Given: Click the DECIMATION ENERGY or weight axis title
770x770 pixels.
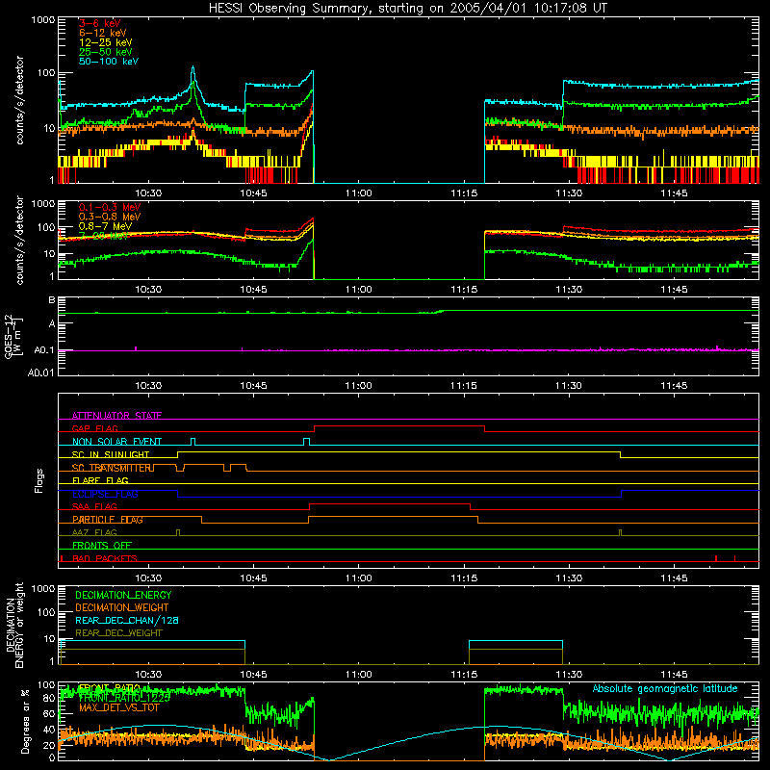Looking at the screenshot, I should 14,625.
